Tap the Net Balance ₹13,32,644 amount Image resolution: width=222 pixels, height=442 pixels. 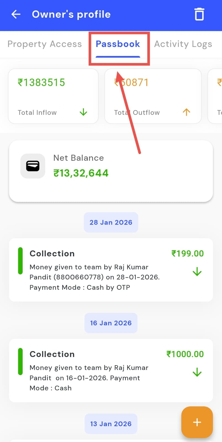81,173
